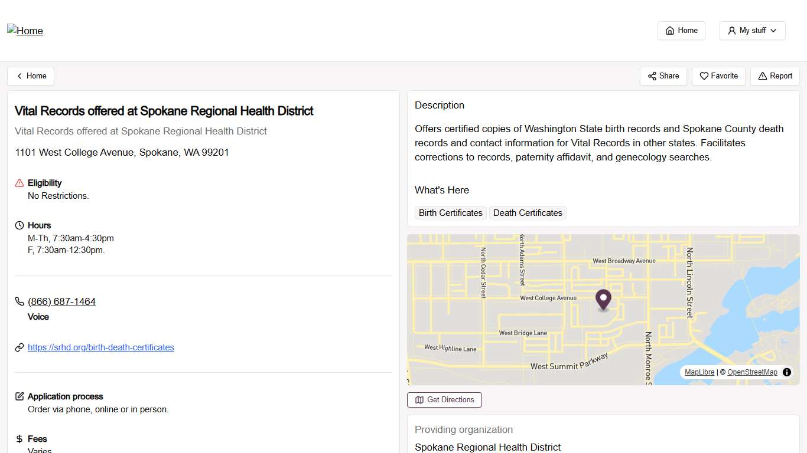Toggle Favorite for this record
Screen dimensions: 807x453
click(x=718, y=76)
